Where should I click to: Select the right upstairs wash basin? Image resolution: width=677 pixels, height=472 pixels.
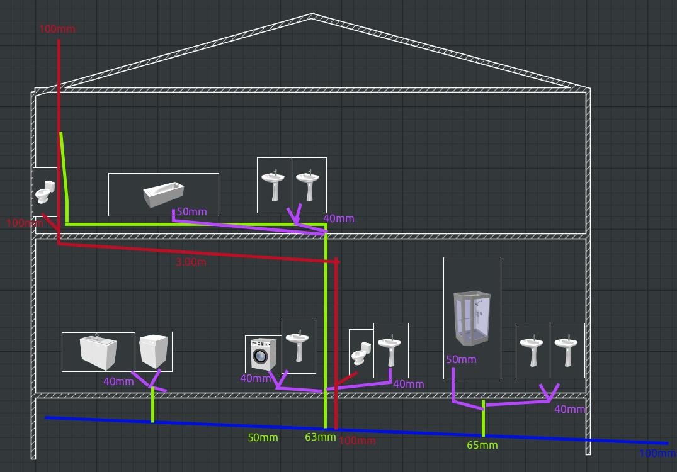pyautogui.click(x=309, y=184)
